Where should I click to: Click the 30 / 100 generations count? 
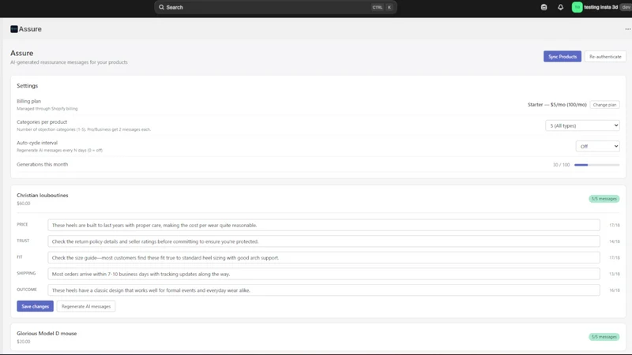point(561,165)
